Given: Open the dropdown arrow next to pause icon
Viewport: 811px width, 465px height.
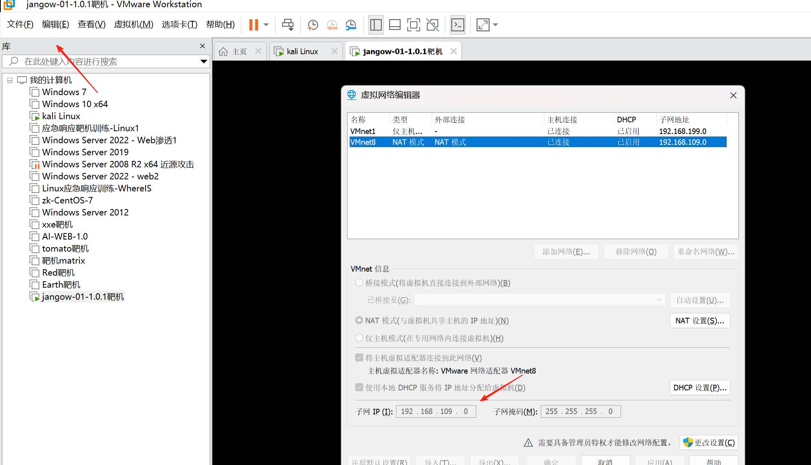Looking at the screenshot, I should [266, 25].
